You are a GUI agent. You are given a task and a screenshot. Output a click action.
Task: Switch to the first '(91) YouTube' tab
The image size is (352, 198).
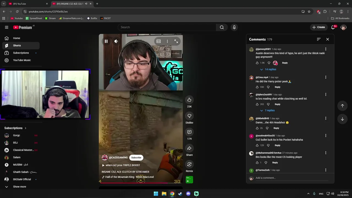(28, 4)
